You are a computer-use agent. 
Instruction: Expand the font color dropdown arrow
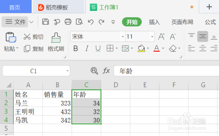click(x=163, y=48)
